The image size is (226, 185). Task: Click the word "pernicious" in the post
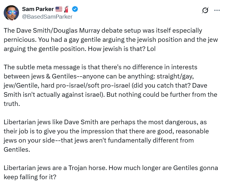coord(19,40)
